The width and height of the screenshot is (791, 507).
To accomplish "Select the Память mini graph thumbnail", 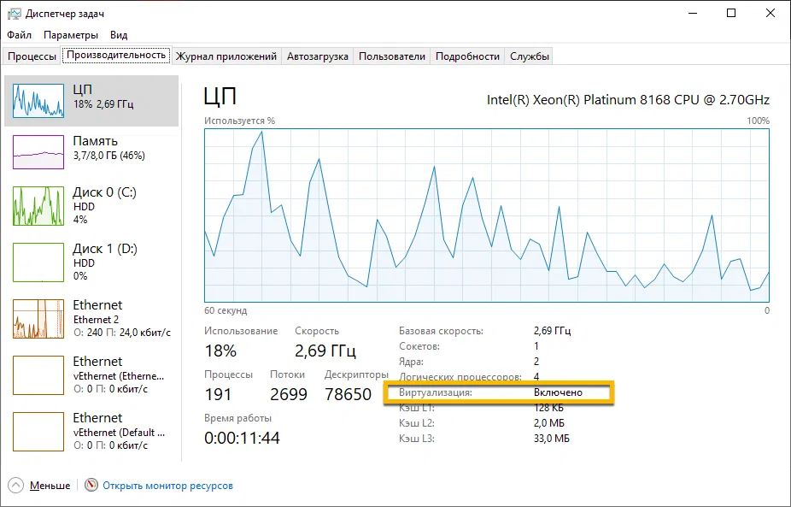I will coord(38,152).
